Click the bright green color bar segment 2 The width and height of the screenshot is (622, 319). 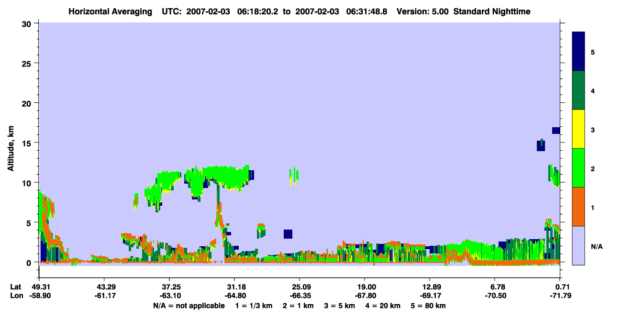point(578,168)
